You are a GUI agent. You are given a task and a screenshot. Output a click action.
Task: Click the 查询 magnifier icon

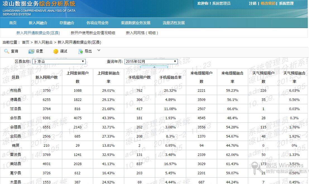(6, 51)
